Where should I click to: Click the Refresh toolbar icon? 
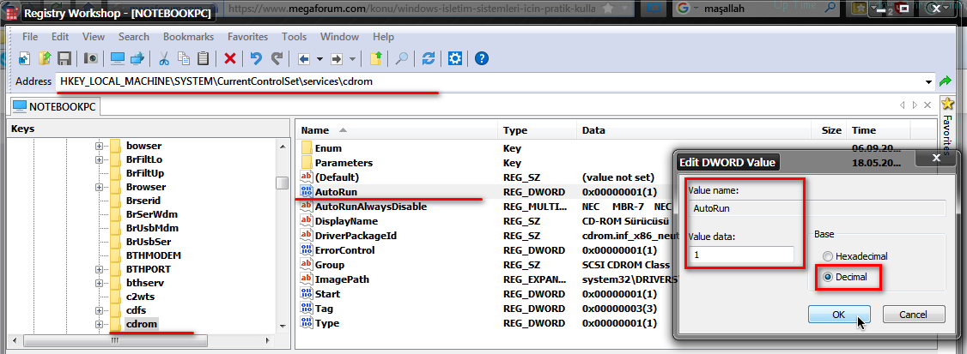429,58
